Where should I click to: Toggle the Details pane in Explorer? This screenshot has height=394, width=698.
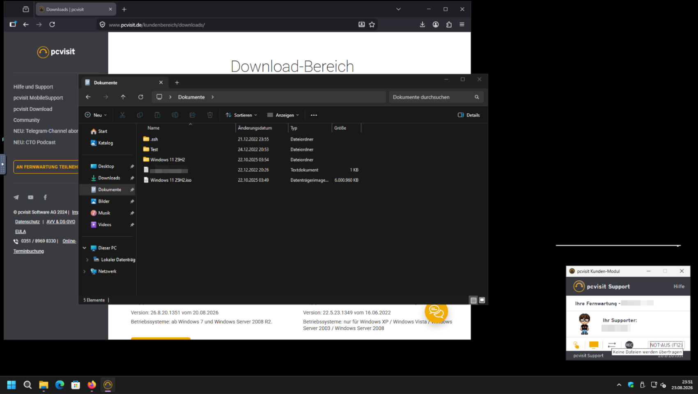pos(468,115)
